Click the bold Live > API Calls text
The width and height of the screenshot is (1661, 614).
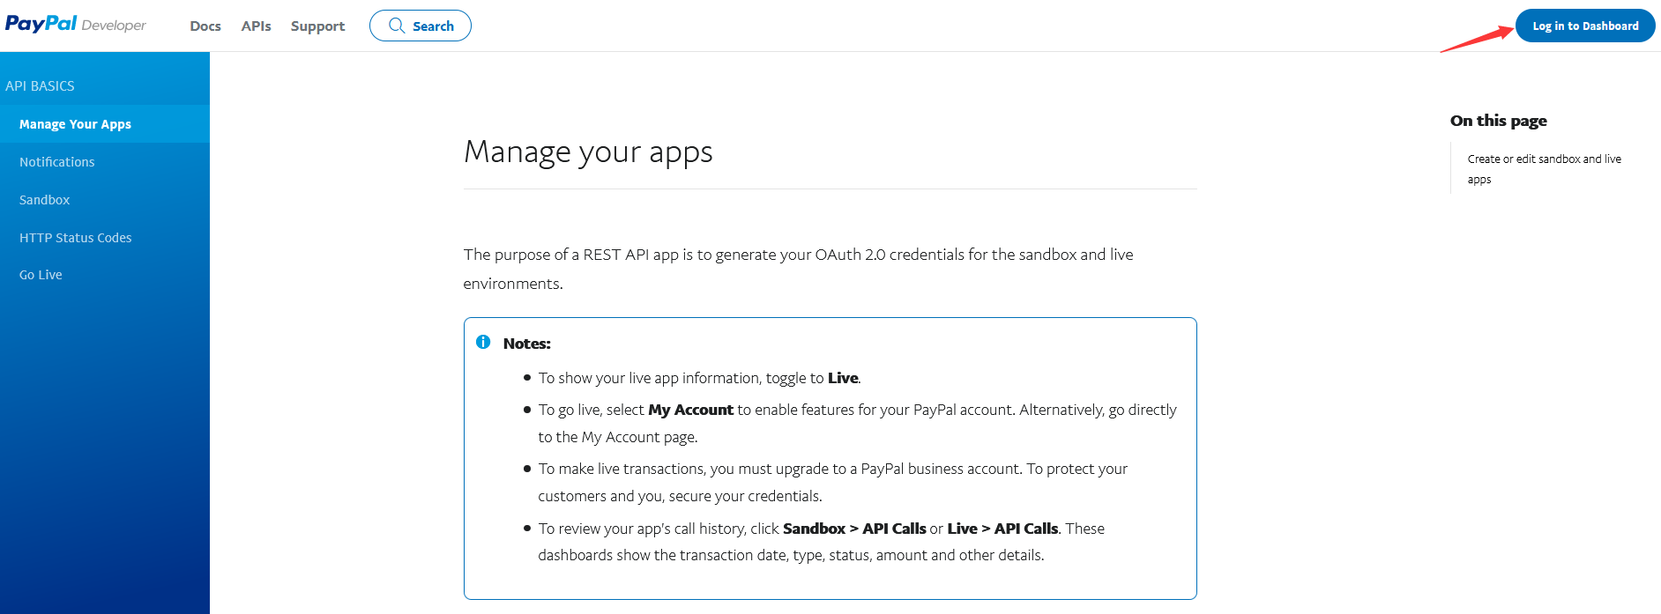tap(1002, 529)
